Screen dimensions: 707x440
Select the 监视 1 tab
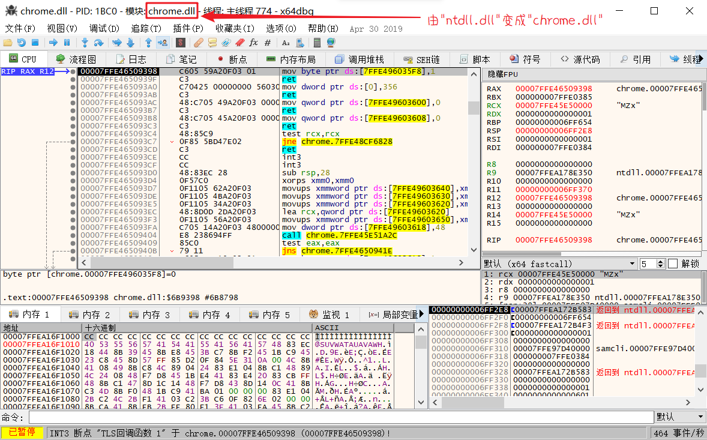click(x=329, y=315)
